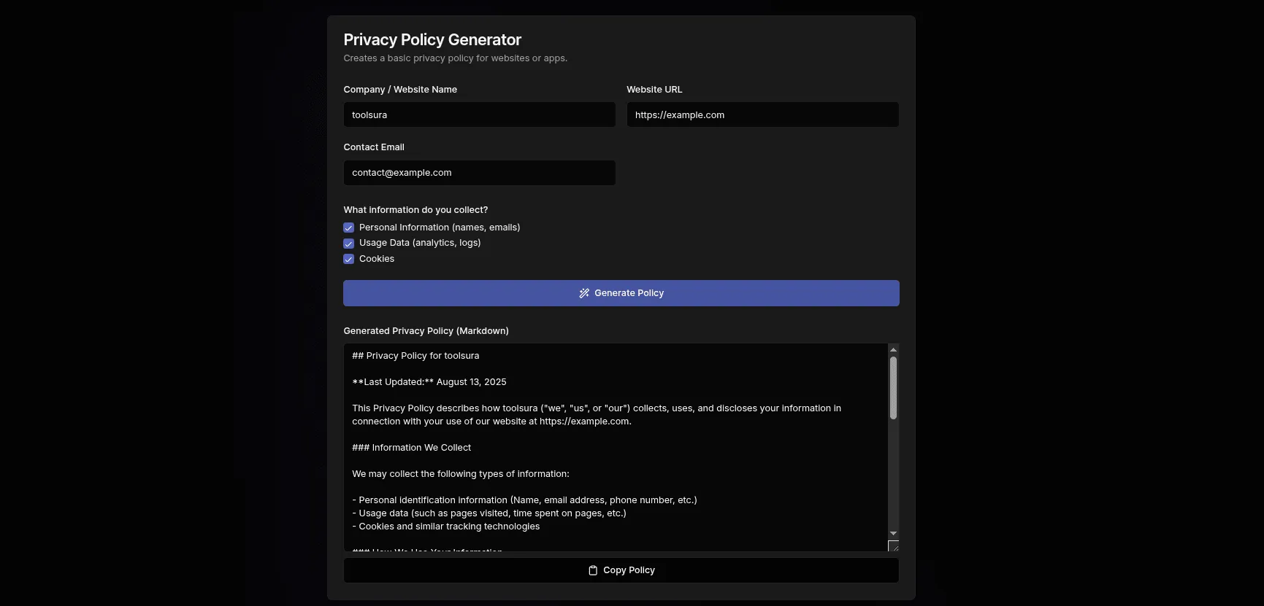This screenshot has width=1264, height=606.
Task: Click the 'Usage Data (analytics, logs)' label
Action: point(420,243)
